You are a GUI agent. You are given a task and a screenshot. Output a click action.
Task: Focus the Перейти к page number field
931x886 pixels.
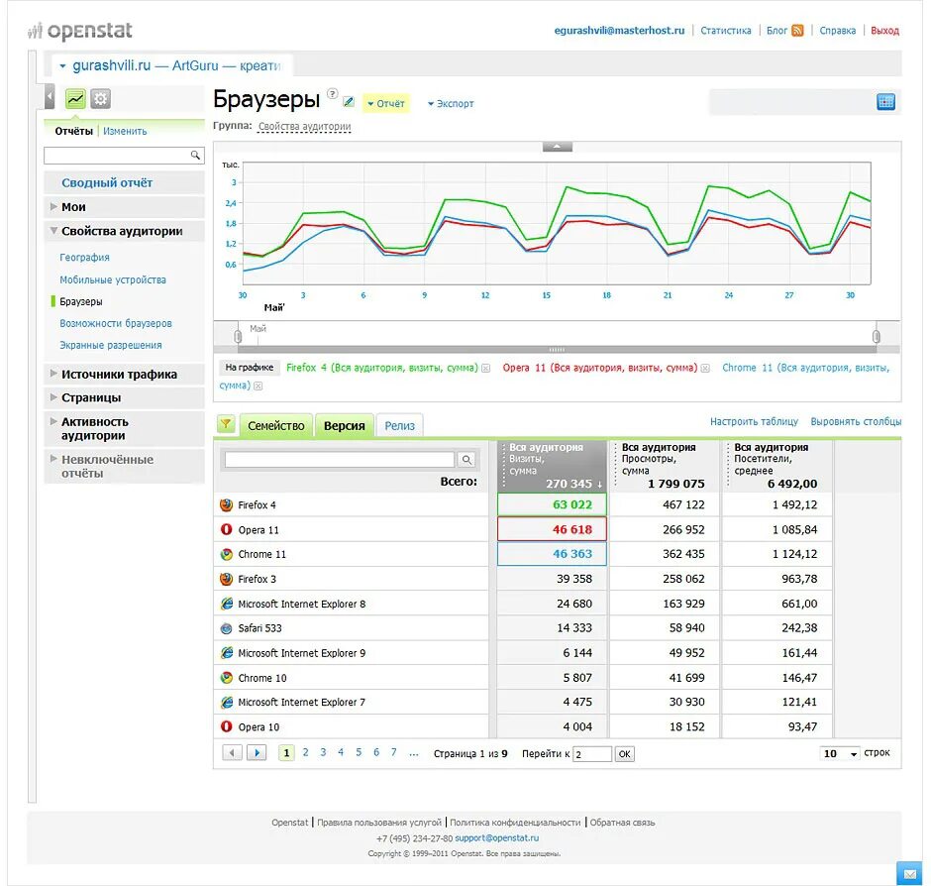pos(592,754)
